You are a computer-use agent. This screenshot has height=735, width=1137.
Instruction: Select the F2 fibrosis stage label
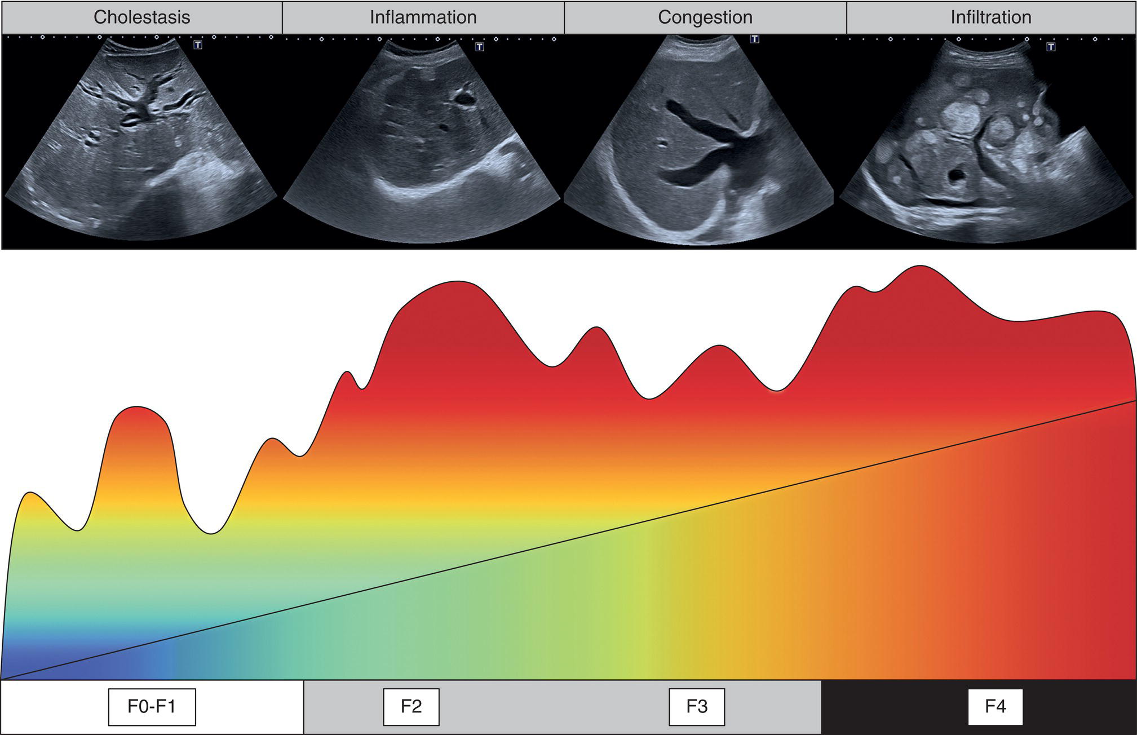click(411, 706)
